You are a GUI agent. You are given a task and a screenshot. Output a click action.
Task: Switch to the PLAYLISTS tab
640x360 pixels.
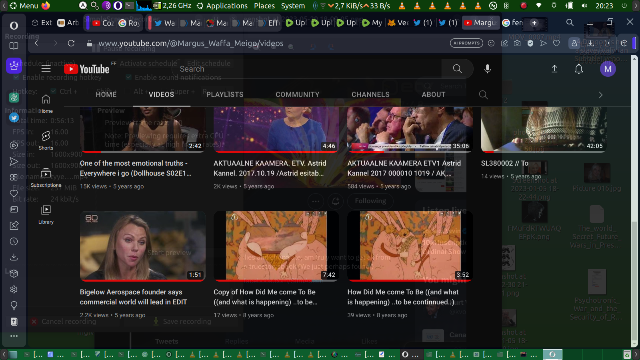click(x=225, y=94)
